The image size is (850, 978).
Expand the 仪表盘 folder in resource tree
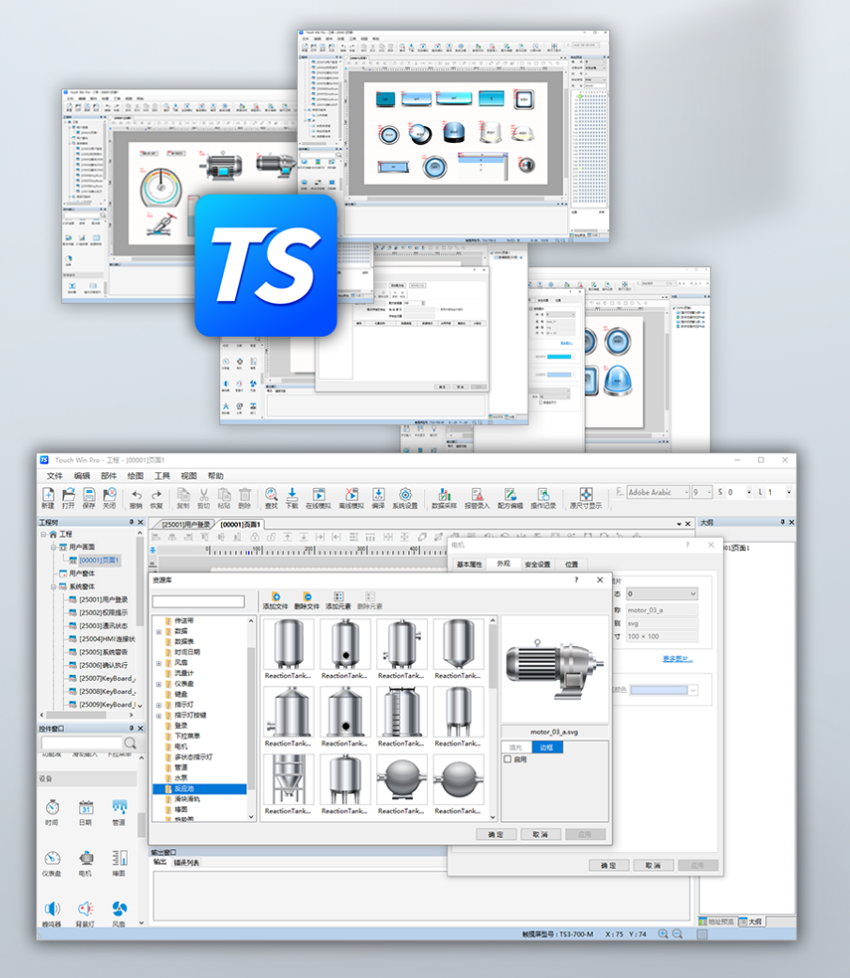click(158, 684)
